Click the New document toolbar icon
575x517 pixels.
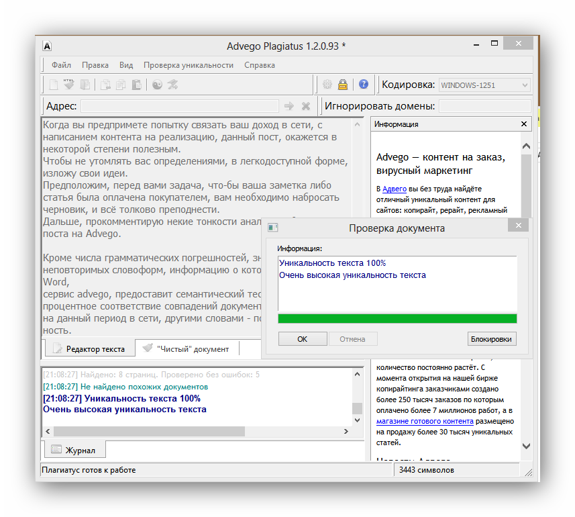click(x=54, y=85)
